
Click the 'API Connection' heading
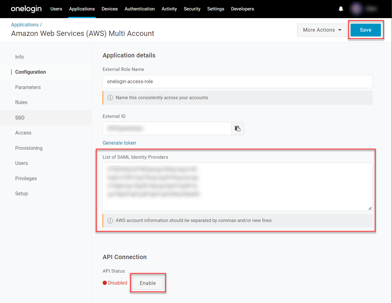pos(125,257)
